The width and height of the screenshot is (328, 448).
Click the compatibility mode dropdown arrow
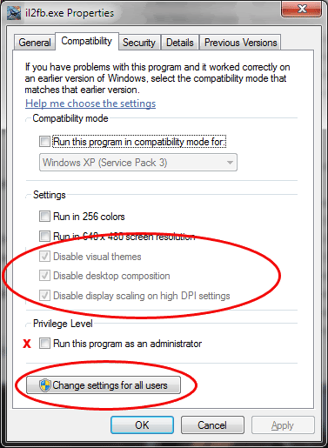(x=230, y=163)
